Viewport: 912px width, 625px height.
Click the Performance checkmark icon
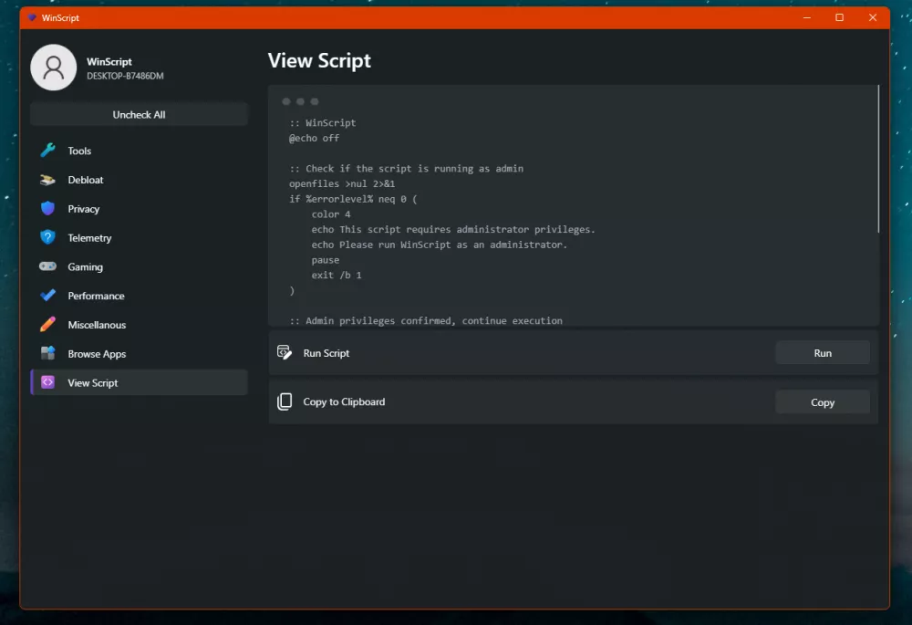pos(48,296)
